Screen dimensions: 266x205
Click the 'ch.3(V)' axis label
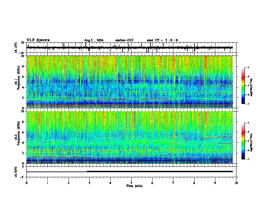(x=16, y=172)
